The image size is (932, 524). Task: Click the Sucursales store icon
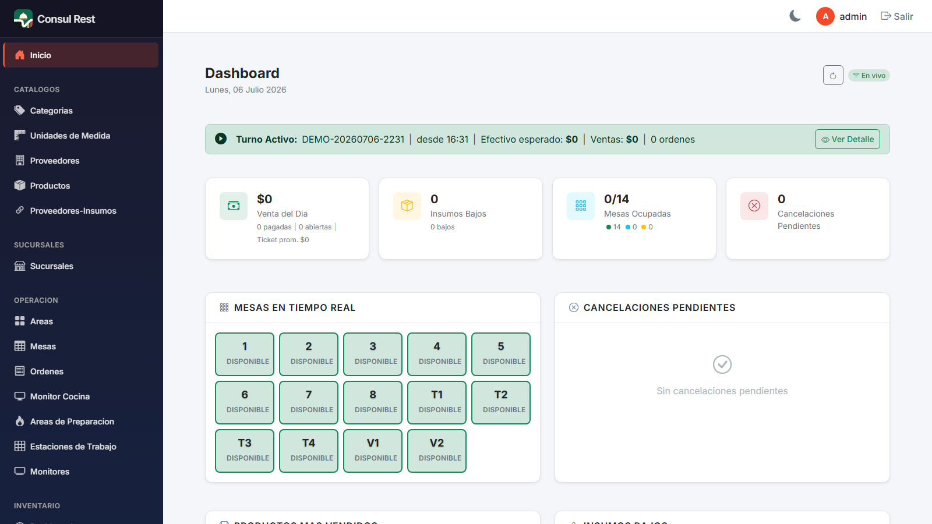[x=20, y=266]
